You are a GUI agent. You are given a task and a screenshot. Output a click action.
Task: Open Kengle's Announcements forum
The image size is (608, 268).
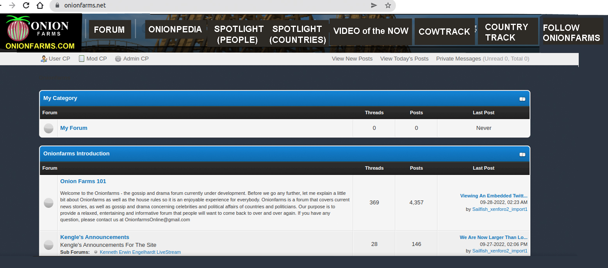[x=94, y=237]
